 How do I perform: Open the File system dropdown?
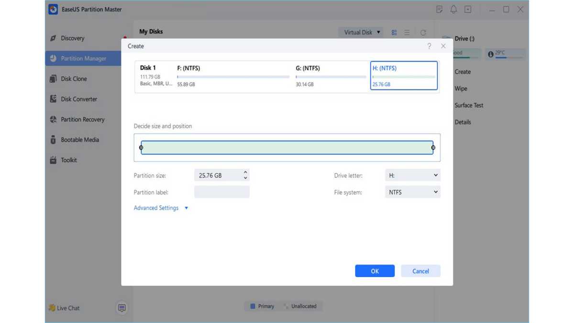pos(413,192)
